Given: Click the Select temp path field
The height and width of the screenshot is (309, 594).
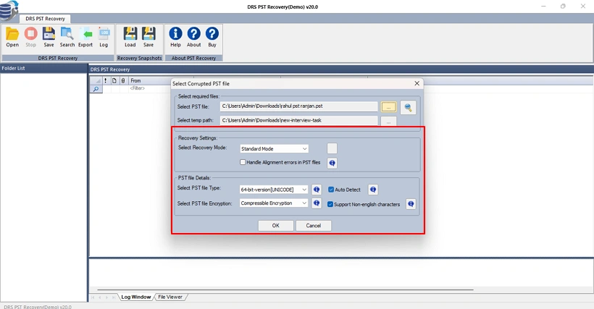Looking at the screenshot, I should coord(299,120).
